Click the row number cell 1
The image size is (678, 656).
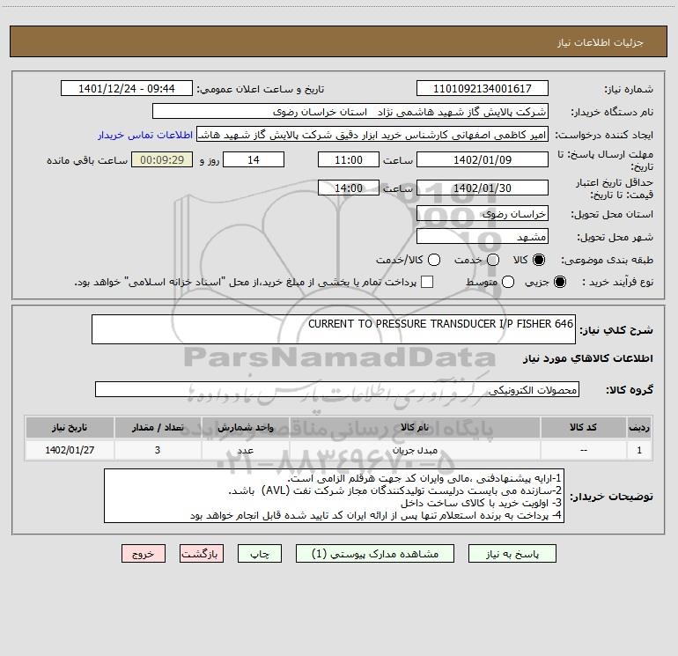point(639,450)
